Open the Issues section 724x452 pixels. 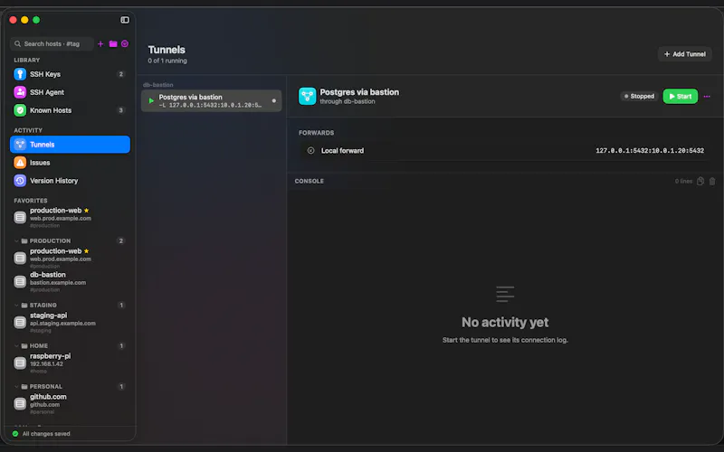[70, 163]
